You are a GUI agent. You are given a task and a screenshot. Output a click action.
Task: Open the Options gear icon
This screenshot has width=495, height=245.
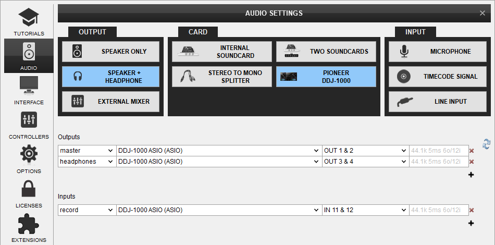tap(27, 159)
